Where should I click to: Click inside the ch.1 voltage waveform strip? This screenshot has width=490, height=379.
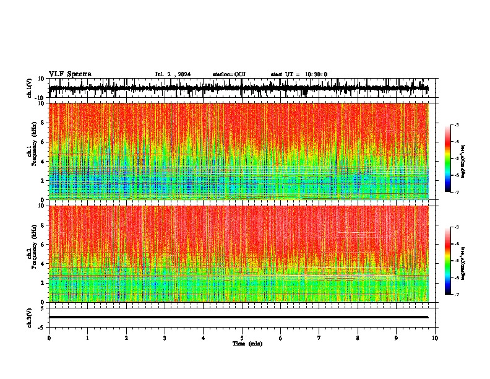click(238, 88)
